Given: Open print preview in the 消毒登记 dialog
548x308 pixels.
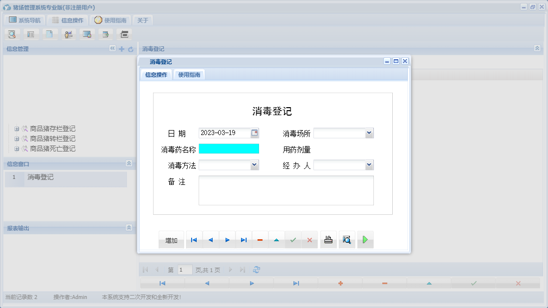Looking at the screenshot, I should coord(347,240).
